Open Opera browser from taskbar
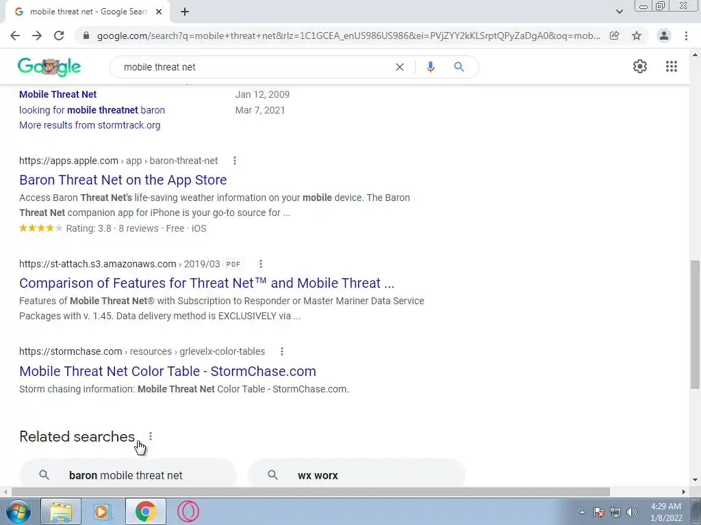Screen dimensions: 701x525 (x=188, y=511)
